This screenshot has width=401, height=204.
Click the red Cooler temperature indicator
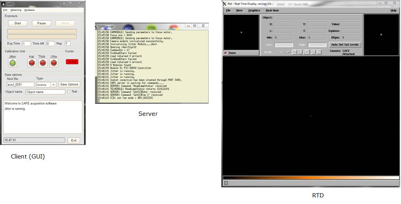pyautogui.click(x=73, y=61)
